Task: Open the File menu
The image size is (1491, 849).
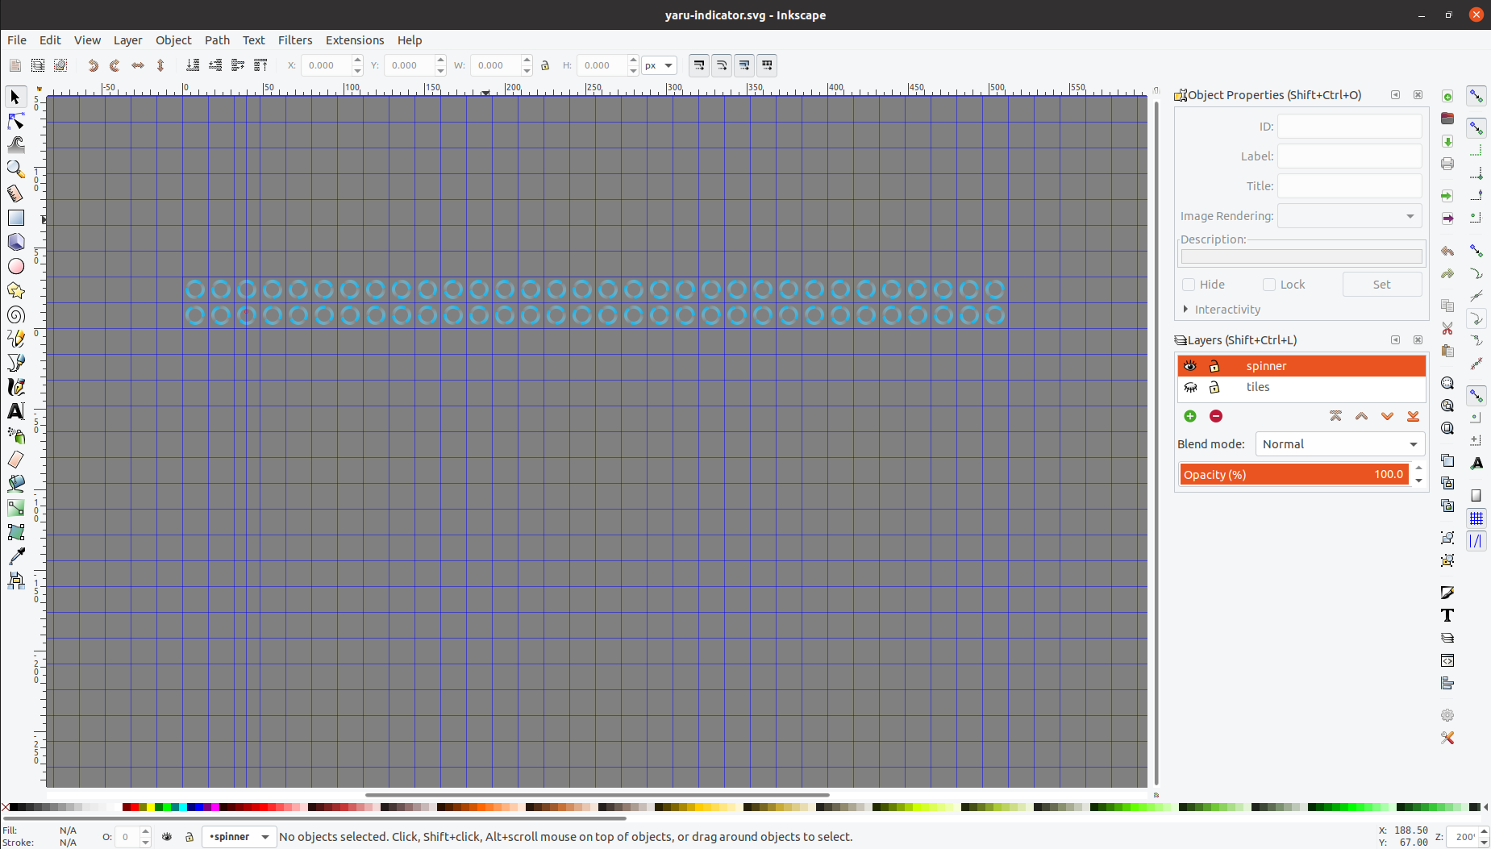Action: click(x=17, y=40)
